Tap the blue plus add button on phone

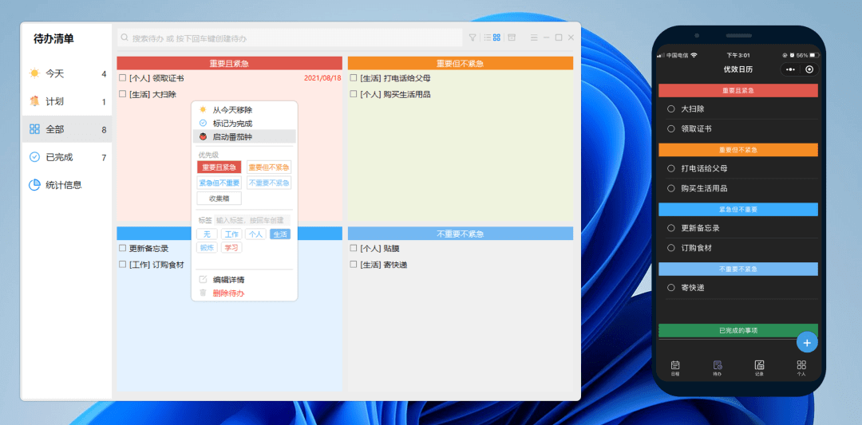pyautogui.click(x=807, y=342)
